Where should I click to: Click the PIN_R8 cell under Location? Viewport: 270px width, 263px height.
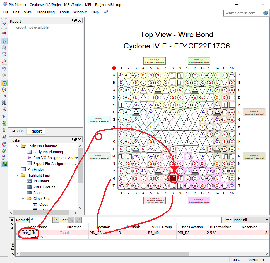[x=103, y=233]
